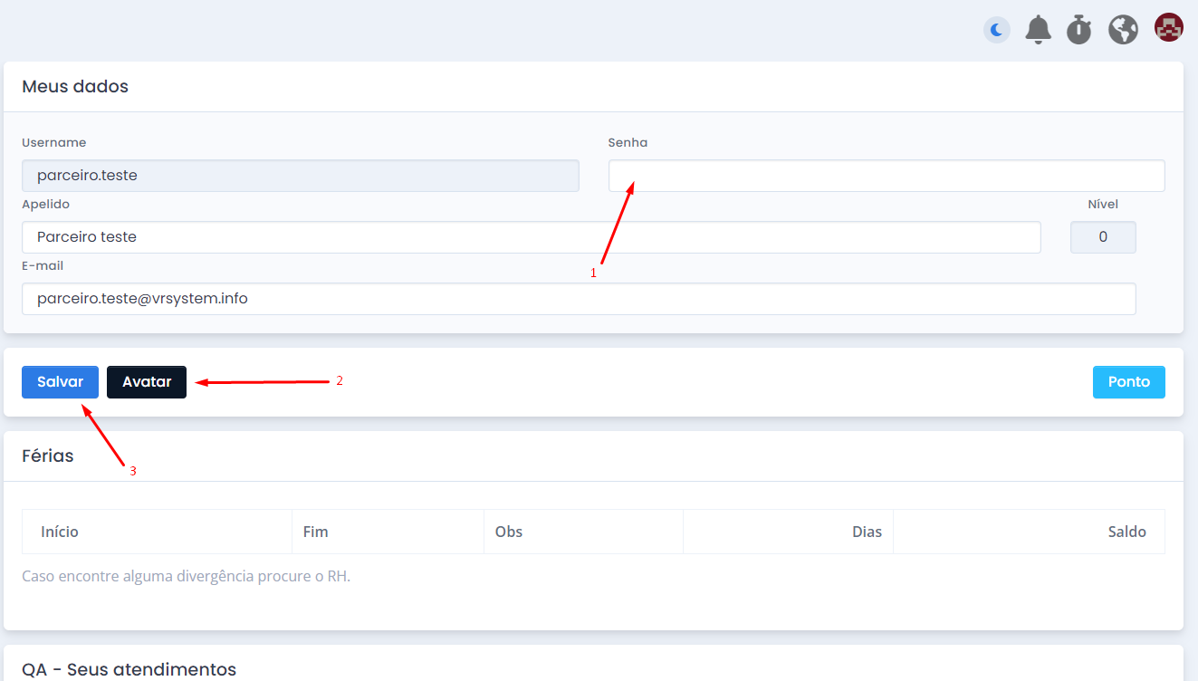Open notifications via the bell icon
The width and height of the screenshot is (1198, 681).
[x=1038, y=30]
